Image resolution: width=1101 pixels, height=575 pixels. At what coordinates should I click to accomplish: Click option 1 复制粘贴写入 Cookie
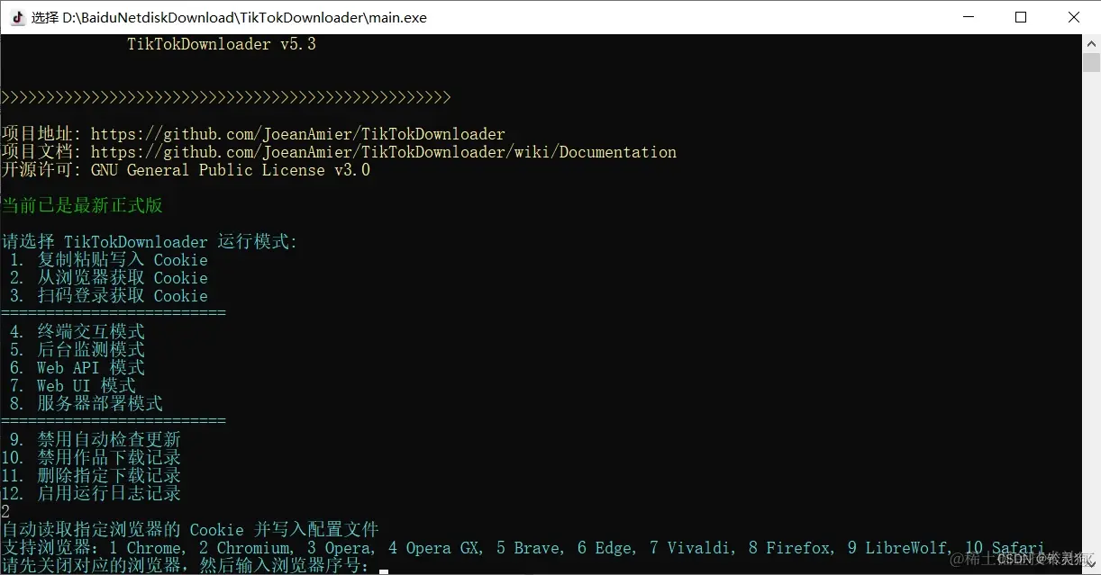pos(109,260)
